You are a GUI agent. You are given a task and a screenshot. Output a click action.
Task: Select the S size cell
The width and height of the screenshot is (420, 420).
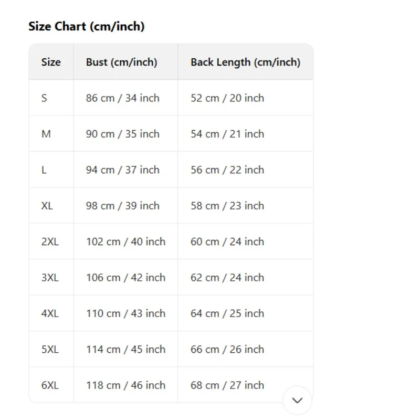coord(44,98)
